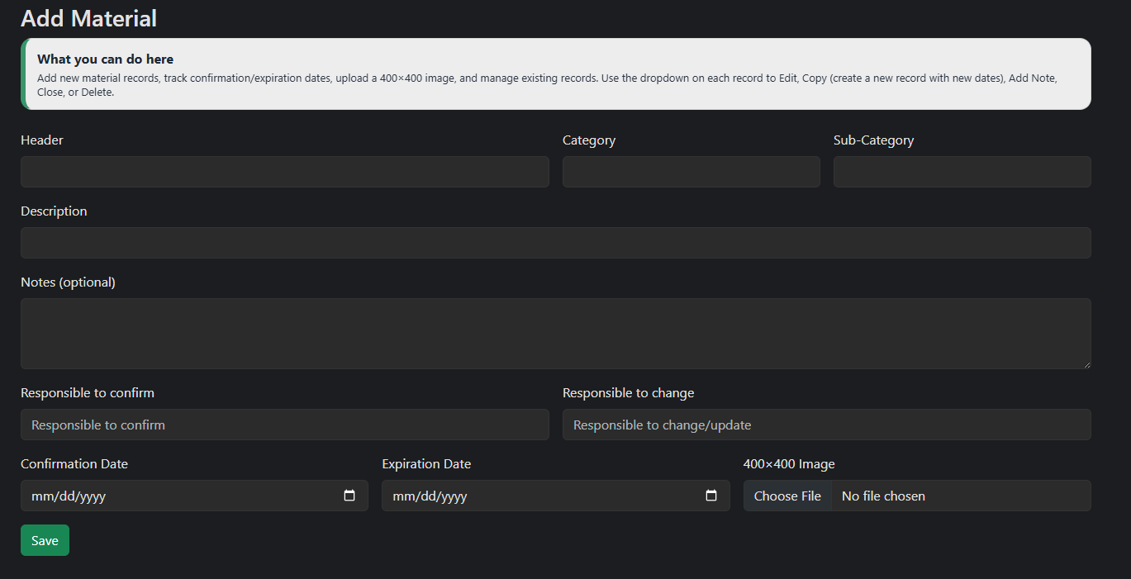This screenshot has height=579, width=1131.
Task: Click the "What you can do here" heading
Action: tap(105, 59)
